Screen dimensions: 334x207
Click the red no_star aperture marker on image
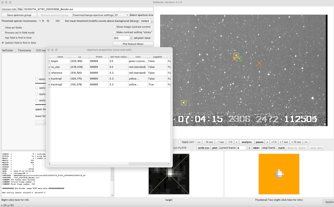click(x=259, y=63)
